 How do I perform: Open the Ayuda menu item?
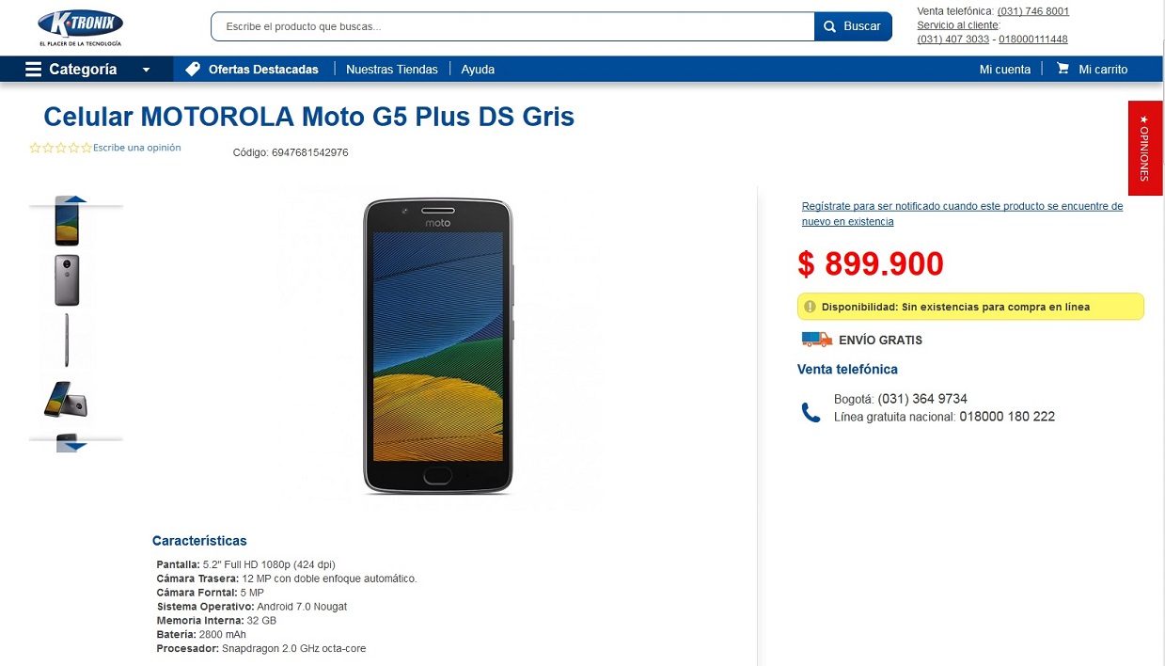478,70
